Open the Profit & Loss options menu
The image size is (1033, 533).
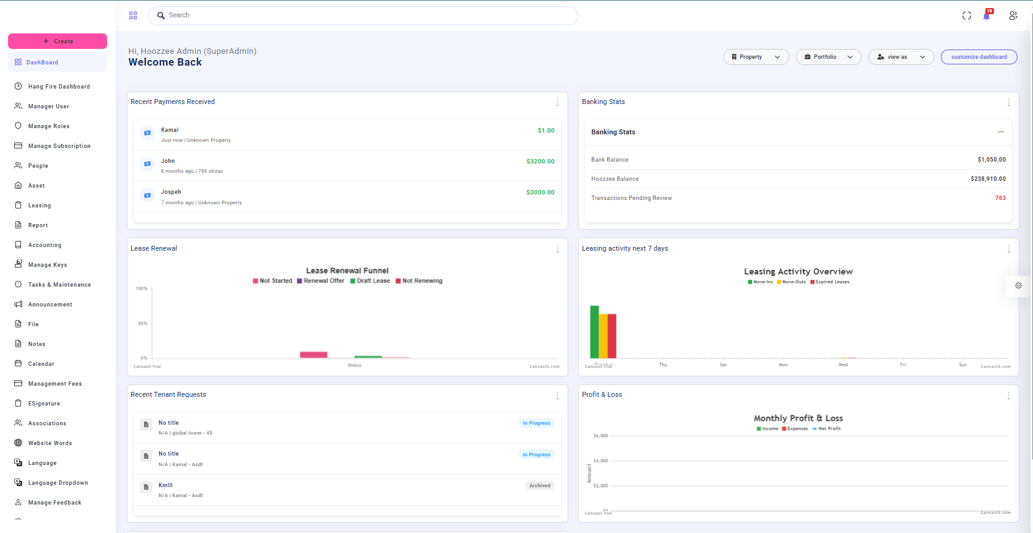click(x=1008, y=395)
